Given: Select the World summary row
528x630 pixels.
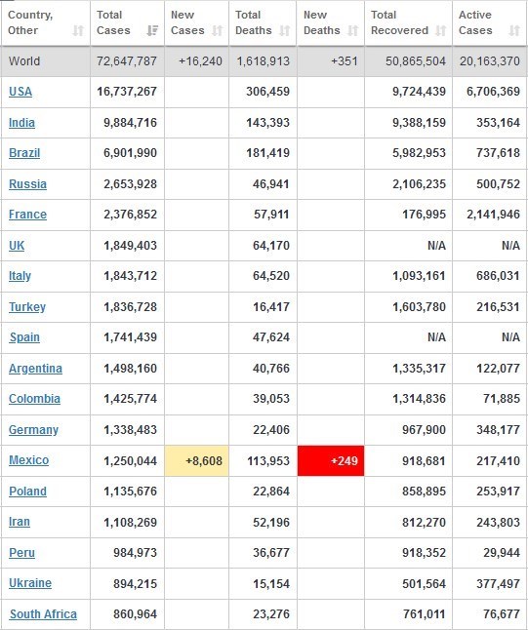Looking at the screenshot, I should coord(264,61).
